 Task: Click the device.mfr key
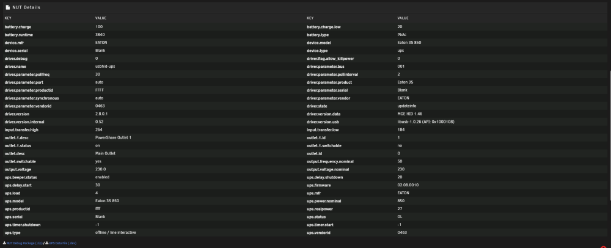click(x=14, y=43)
